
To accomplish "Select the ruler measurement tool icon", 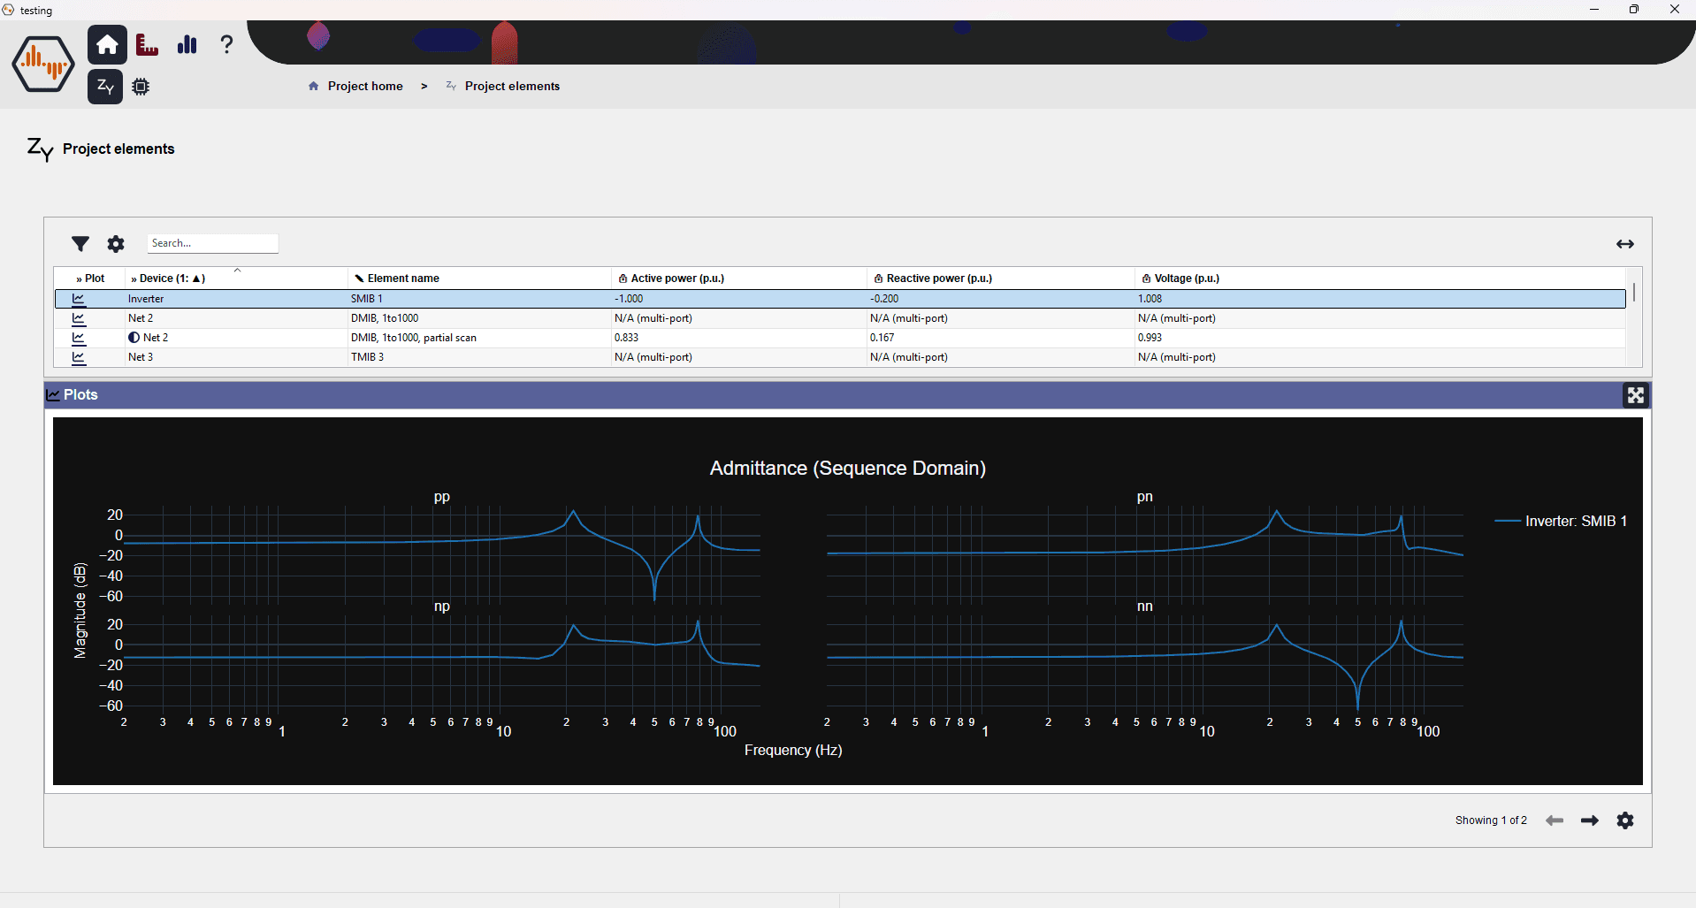I will click(146, 44).
